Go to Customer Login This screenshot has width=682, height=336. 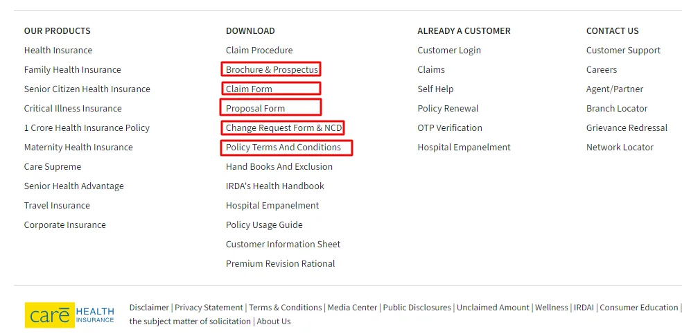pos(449,51)
